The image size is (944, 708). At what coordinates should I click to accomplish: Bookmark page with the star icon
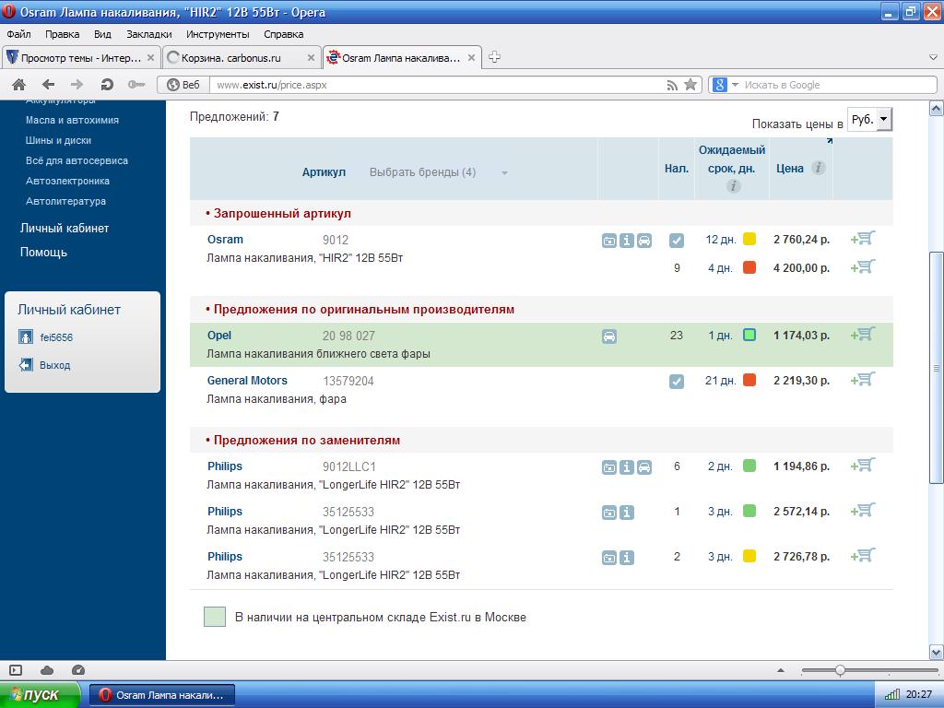690,85
